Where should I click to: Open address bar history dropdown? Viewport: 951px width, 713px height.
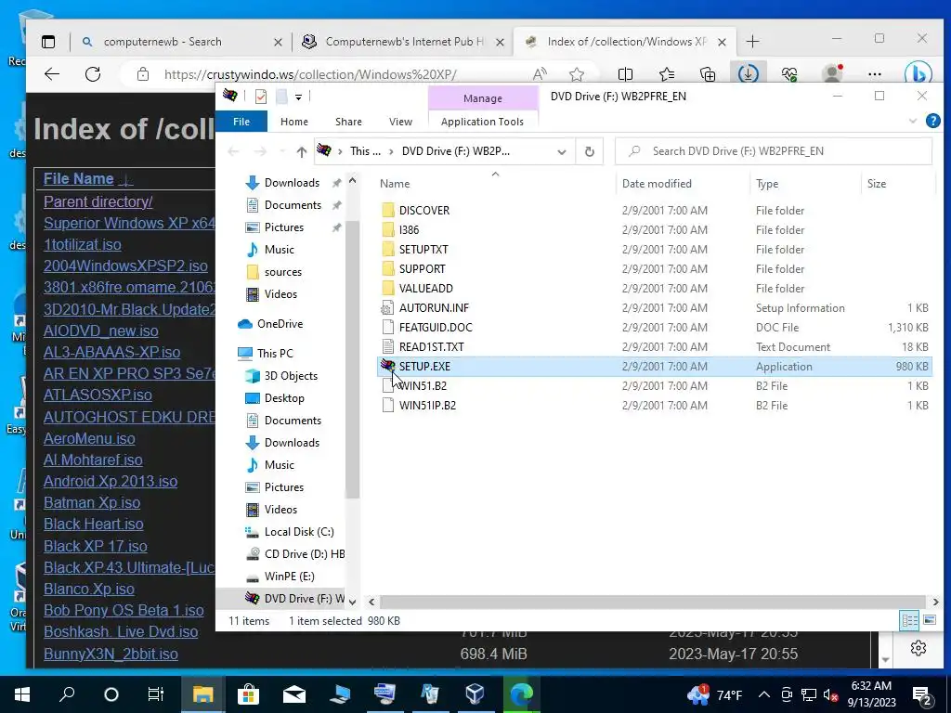coord(562,151)
